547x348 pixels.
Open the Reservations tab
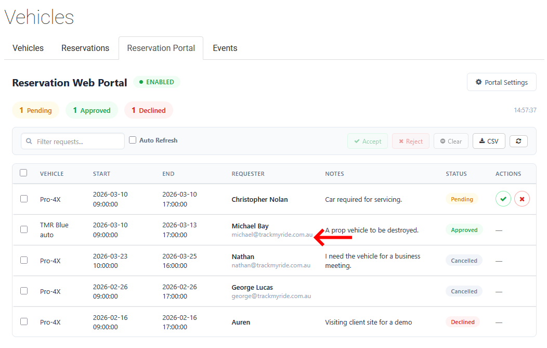point(85,48)
